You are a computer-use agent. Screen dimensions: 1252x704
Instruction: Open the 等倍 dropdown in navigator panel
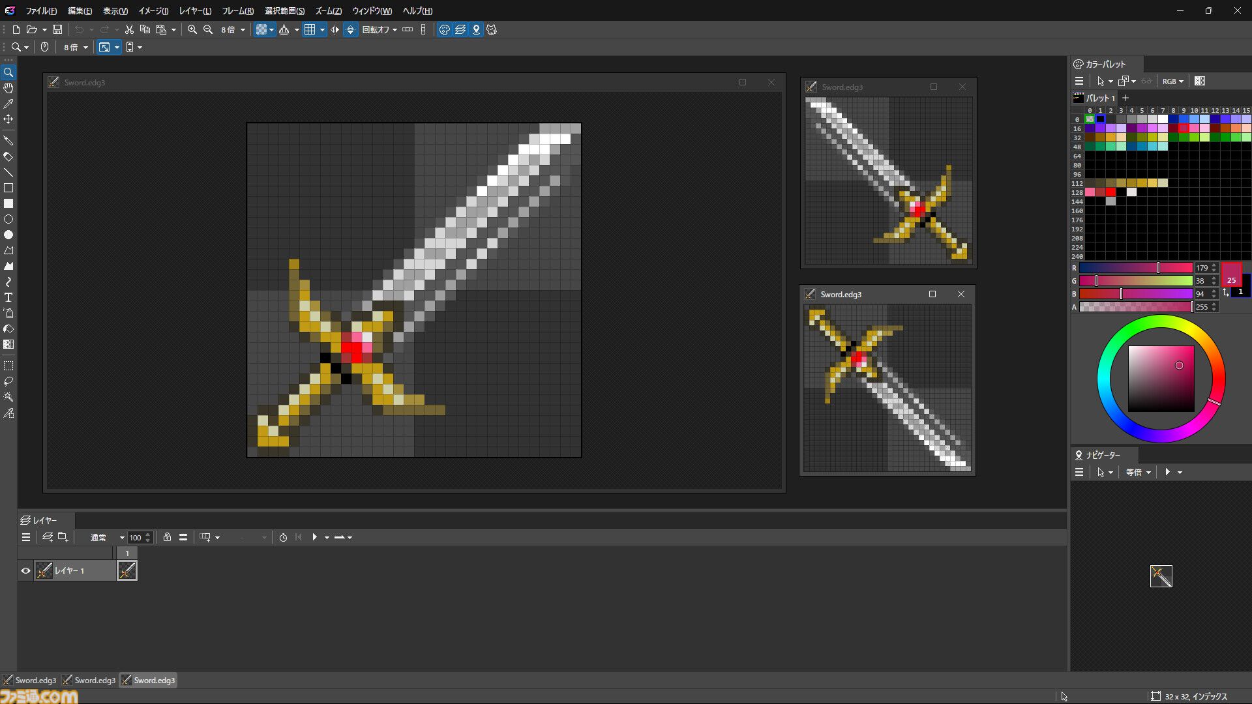(1139, 472)
